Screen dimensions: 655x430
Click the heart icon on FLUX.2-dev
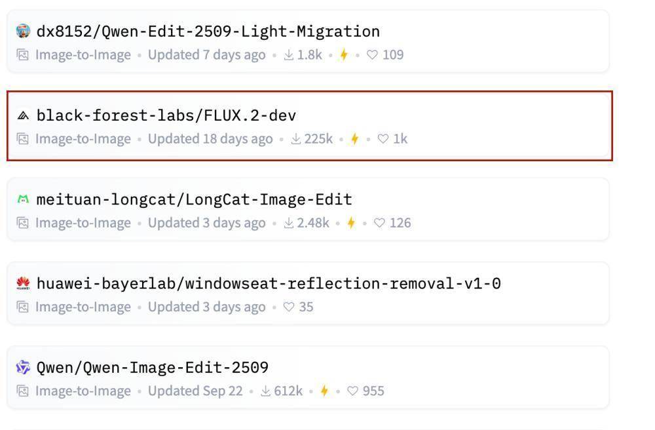[x=383, y=139]
